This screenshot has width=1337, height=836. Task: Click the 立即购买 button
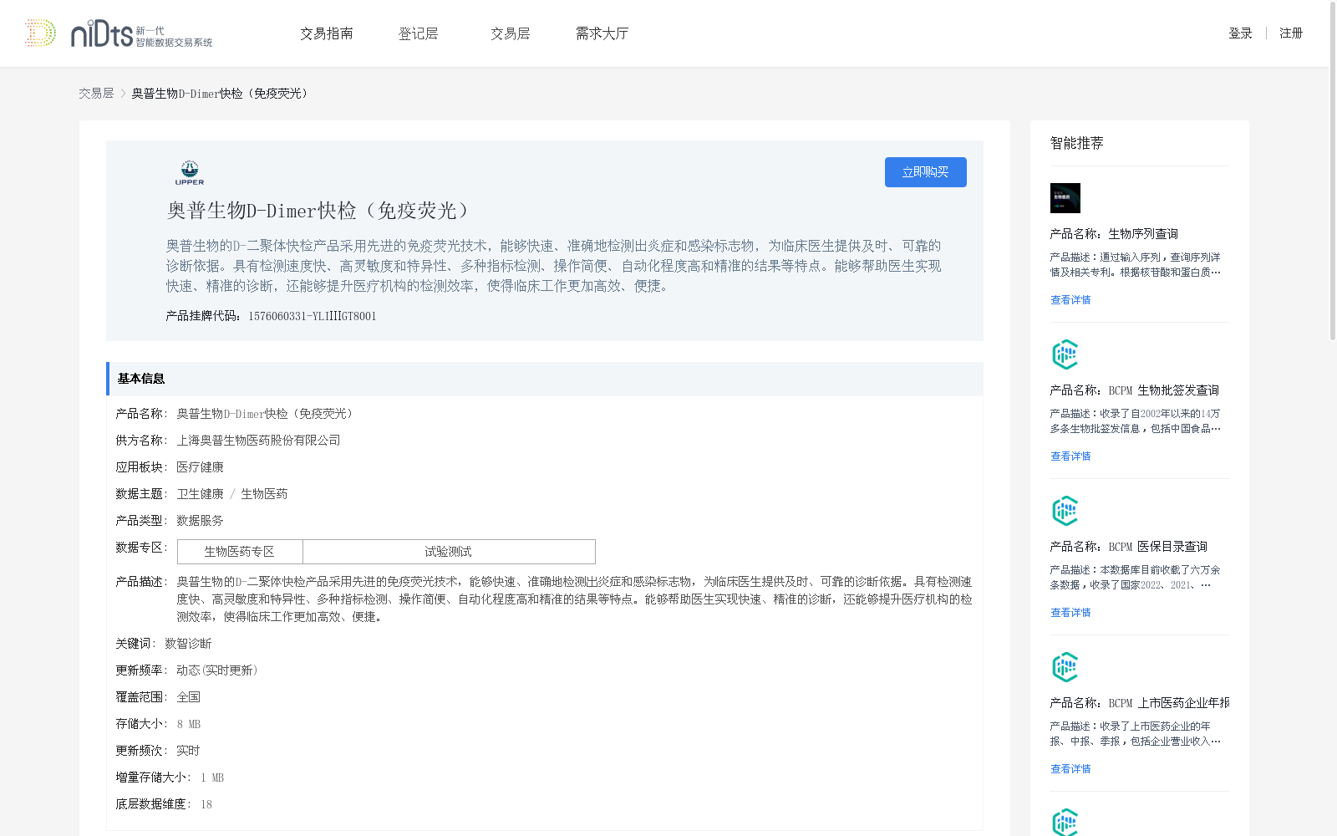tap(926, 172)
